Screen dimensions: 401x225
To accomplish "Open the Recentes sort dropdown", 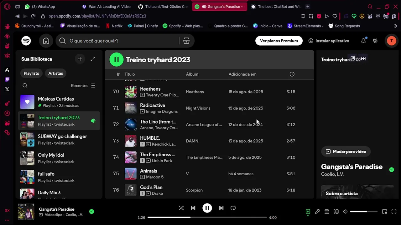I will [83, 86].
